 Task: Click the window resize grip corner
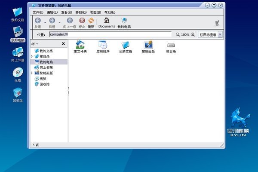(x=222, y=145)
